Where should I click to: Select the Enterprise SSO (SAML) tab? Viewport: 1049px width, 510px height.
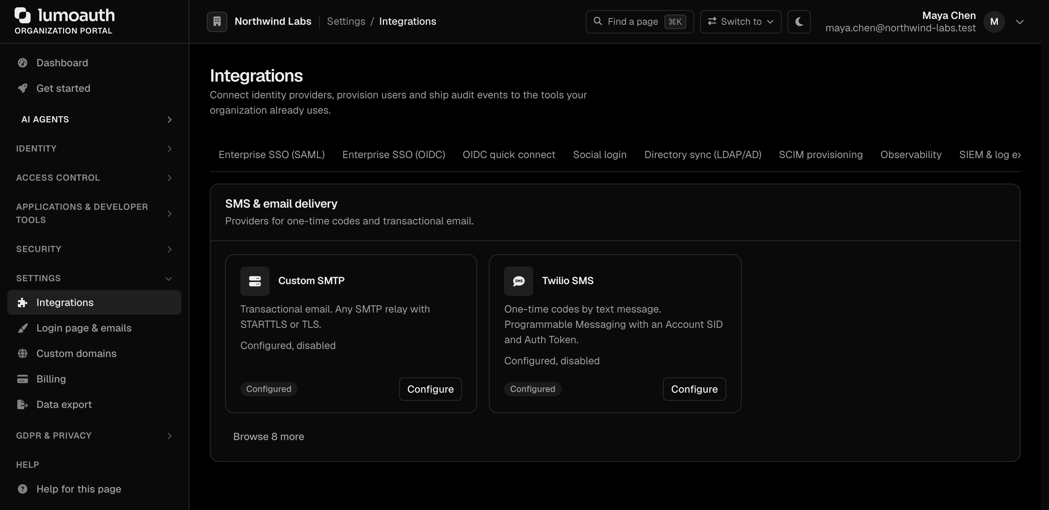pyautogui.click(x=272, y=155)
